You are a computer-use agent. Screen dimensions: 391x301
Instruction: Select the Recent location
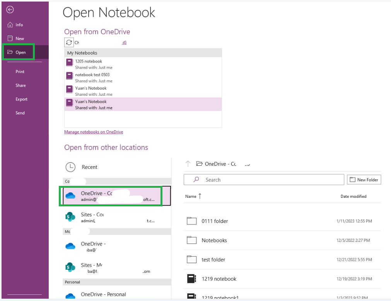coord(117,167)
